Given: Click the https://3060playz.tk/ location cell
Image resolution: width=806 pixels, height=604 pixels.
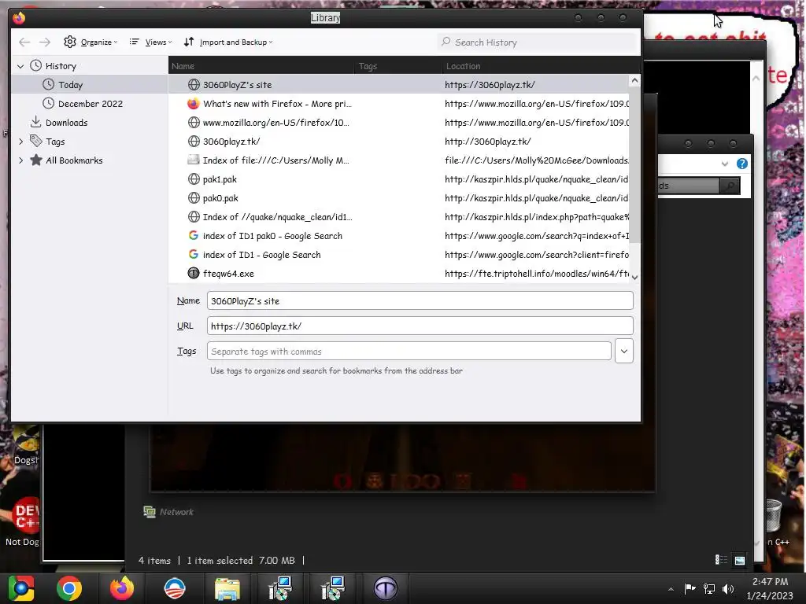Looking at the screenshot, I should pos(490,85).
